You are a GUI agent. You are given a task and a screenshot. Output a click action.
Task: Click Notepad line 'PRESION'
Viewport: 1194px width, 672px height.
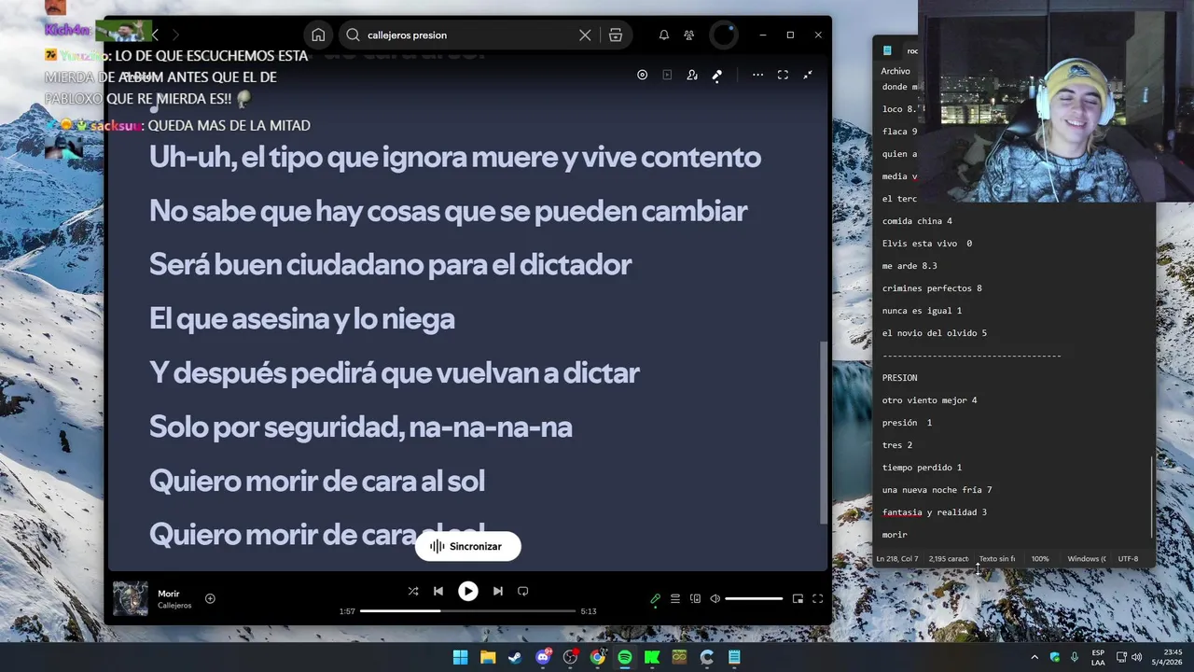pyautogui.click(x=899, y=378)
